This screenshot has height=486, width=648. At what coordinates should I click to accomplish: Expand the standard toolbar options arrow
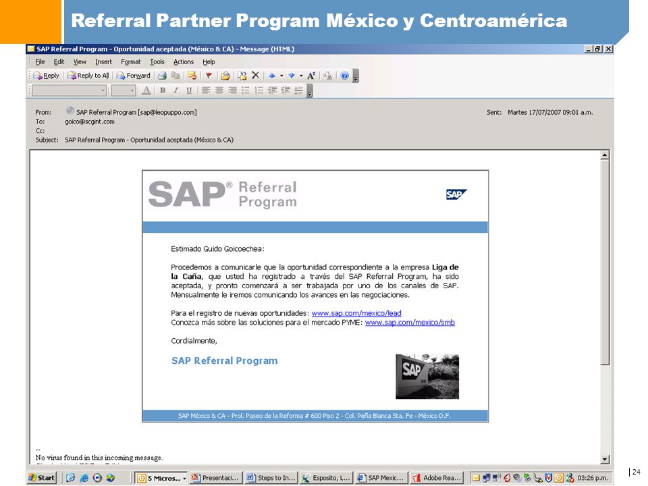356,76
